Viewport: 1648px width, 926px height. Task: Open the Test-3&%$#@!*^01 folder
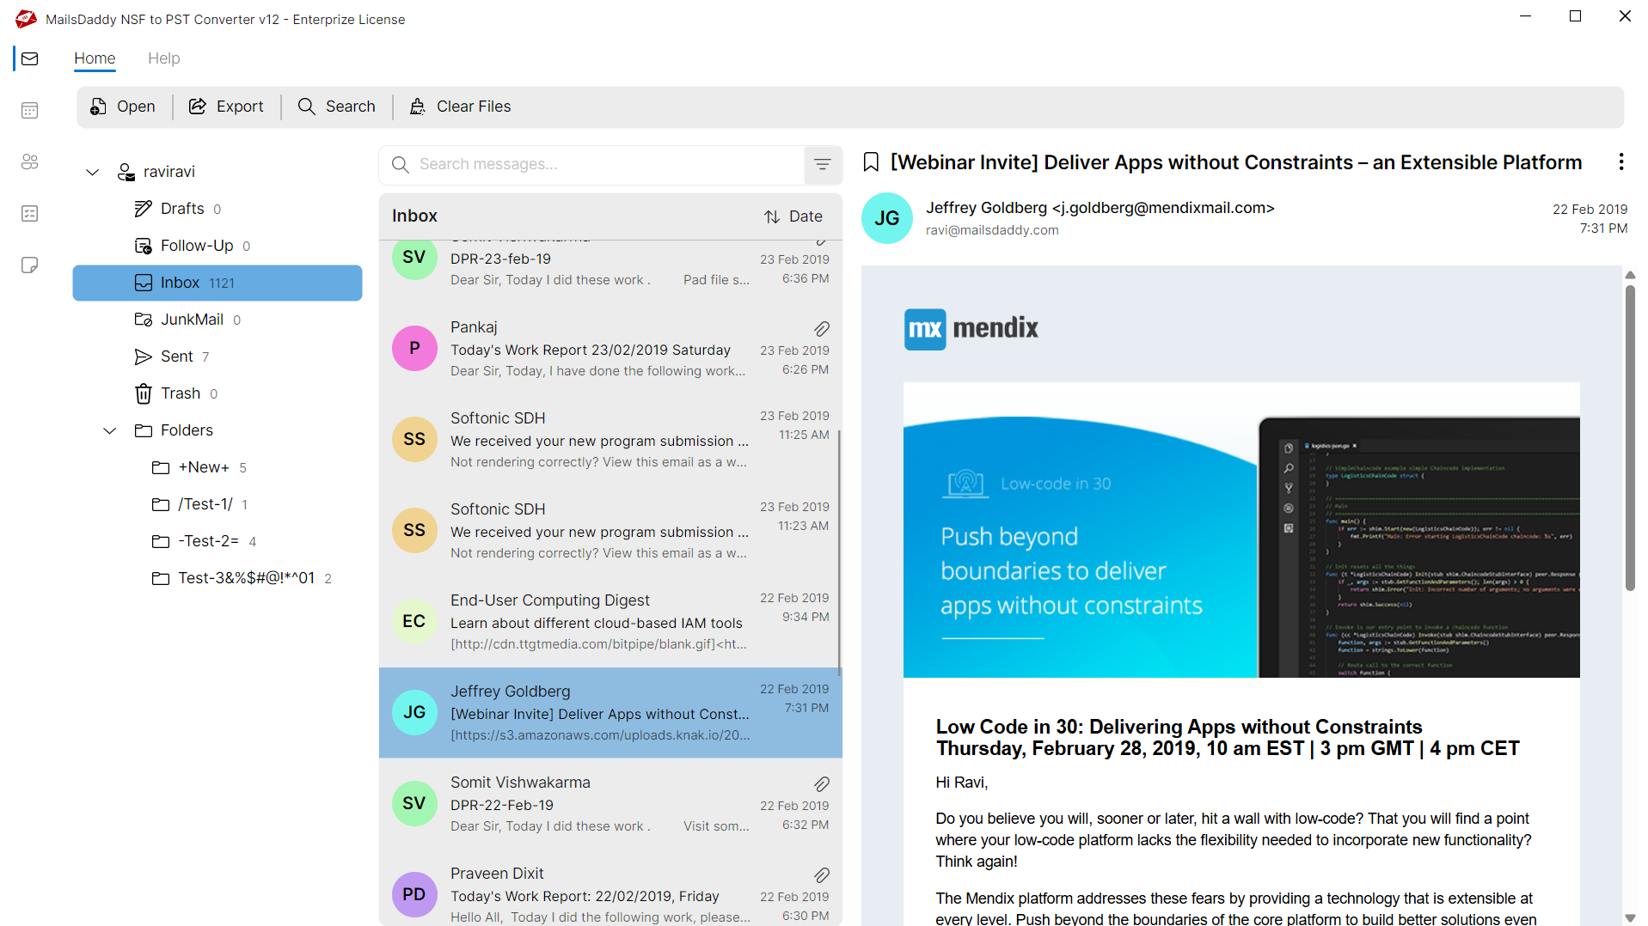tap(217, 578)
